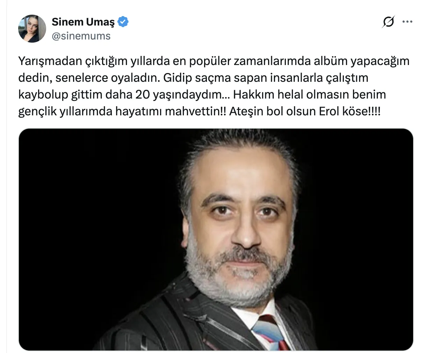
Task: Click the tweet's first line starting with Yarışmadan
Action: [214, 61]
